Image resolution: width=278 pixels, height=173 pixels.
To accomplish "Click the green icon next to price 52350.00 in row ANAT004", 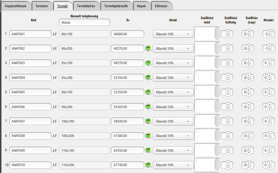I will click(148, 77).
